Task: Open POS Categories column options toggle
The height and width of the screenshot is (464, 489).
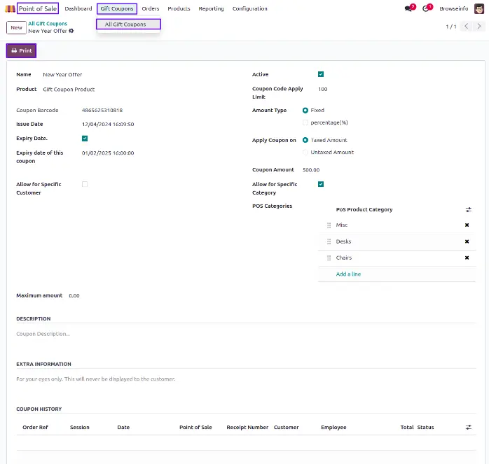Action: coord(469,209)
